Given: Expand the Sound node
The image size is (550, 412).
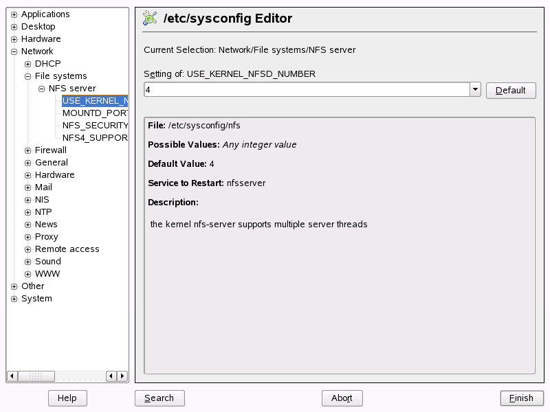Looking at the screenshot, I should pos(27,262).
